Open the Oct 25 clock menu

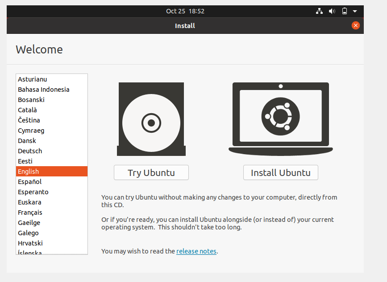coord(185,11)
